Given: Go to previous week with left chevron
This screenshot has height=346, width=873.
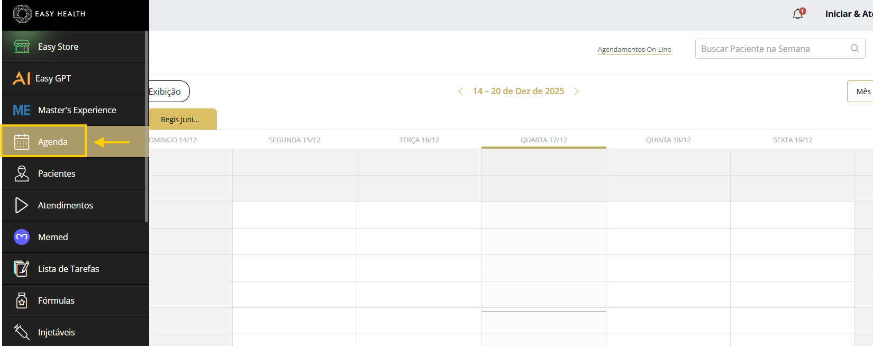Looking at the screenshot, I should (460, 92).
